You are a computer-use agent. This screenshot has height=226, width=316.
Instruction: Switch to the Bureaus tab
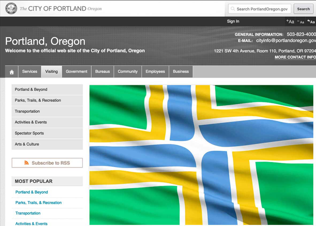(x=103, y=72)
